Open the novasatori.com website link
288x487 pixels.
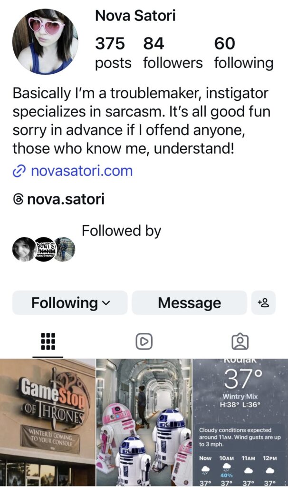pos(81,171)
